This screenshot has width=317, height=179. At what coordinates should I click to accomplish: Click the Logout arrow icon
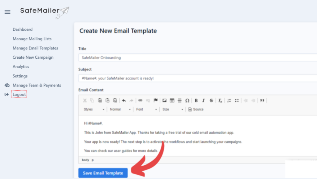coord(7,94)
